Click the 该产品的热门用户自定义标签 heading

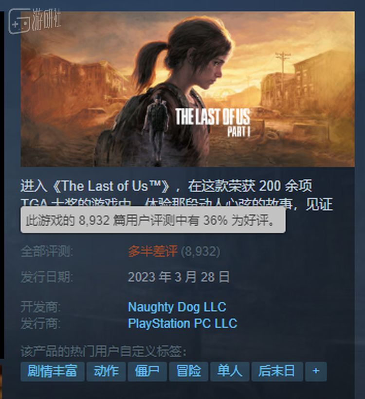pos(103,351)
